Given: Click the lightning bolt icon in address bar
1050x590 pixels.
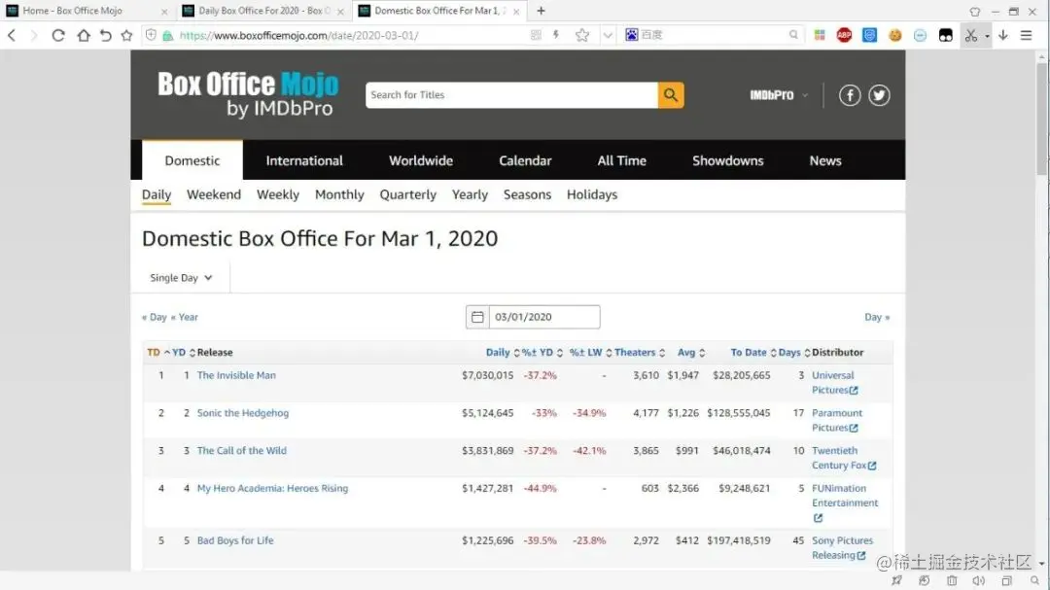Looking at the screenshot, I should pyautogui.click(x=556, y=35).
